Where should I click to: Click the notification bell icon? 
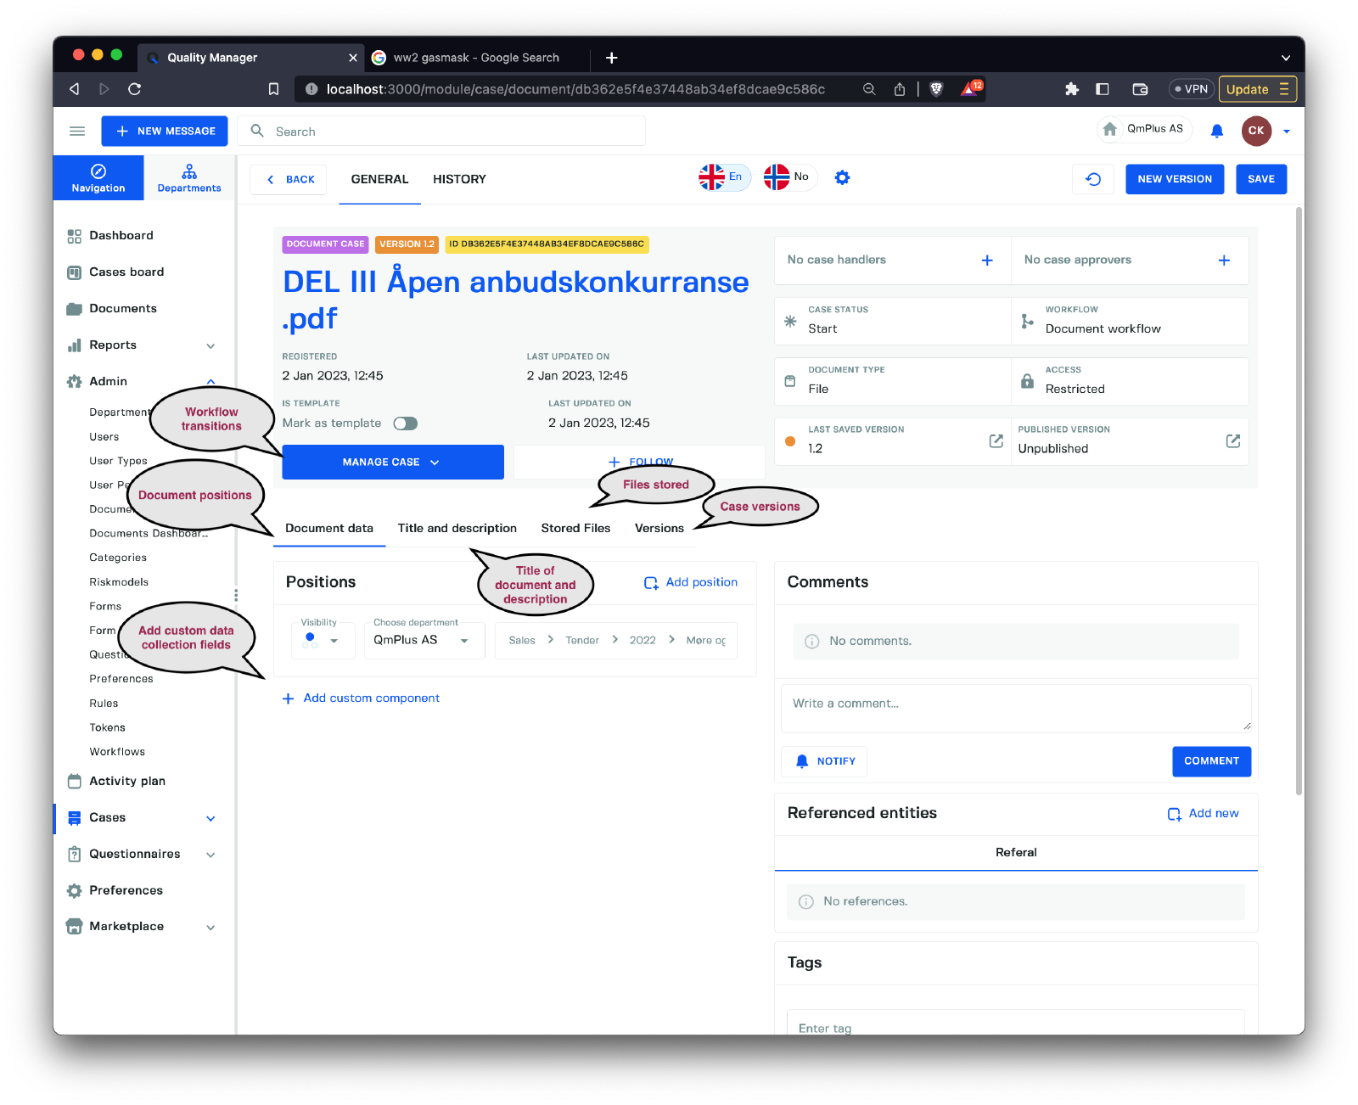click(x=1217, y=131)
